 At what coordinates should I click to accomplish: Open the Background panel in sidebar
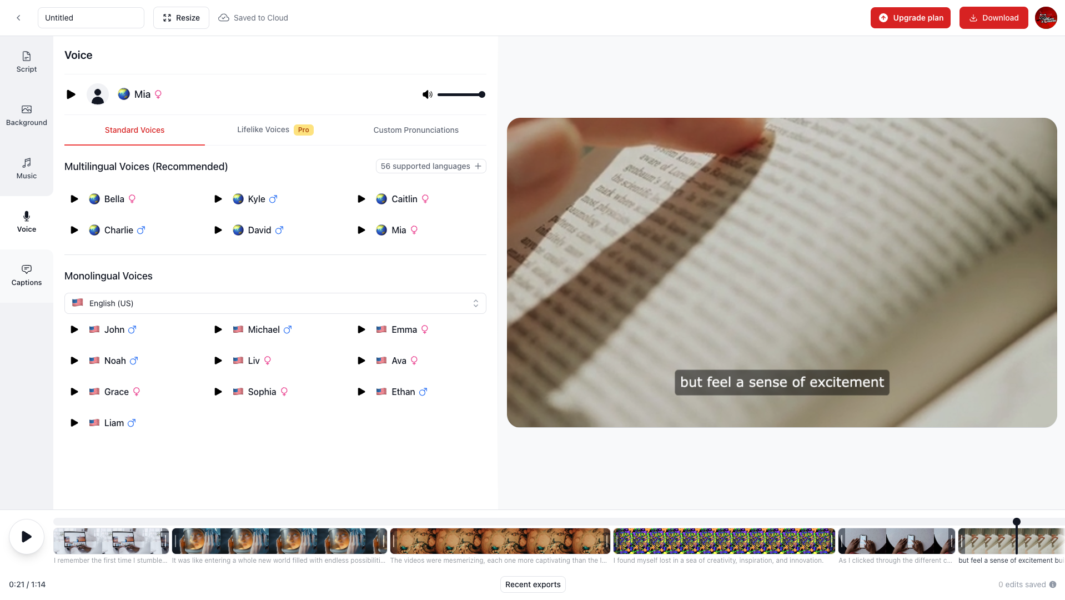pos(26,116)
